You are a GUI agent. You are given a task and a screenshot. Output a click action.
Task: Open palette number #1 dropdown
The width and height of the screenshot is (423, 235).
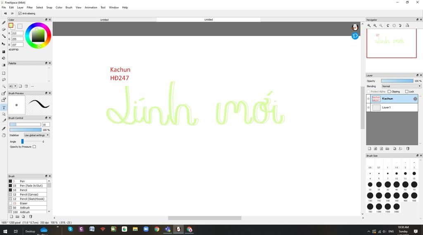coord(13,86)
